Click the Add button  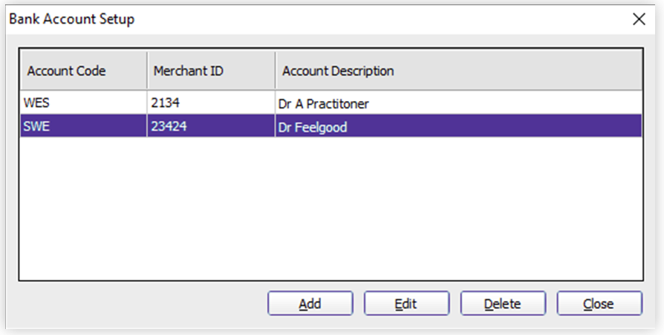point(310,303)
